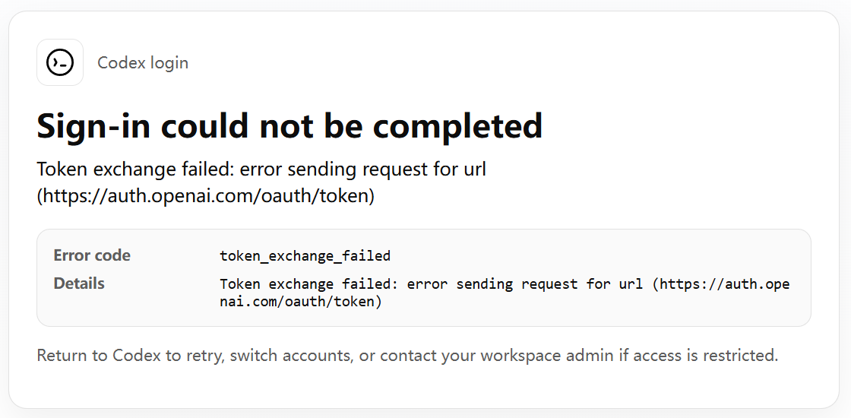Image resolution: width=851 pixels, height=418 pixels.
Task: Click the Sign-in could not be completed heading
Action: tap(289, 125)
